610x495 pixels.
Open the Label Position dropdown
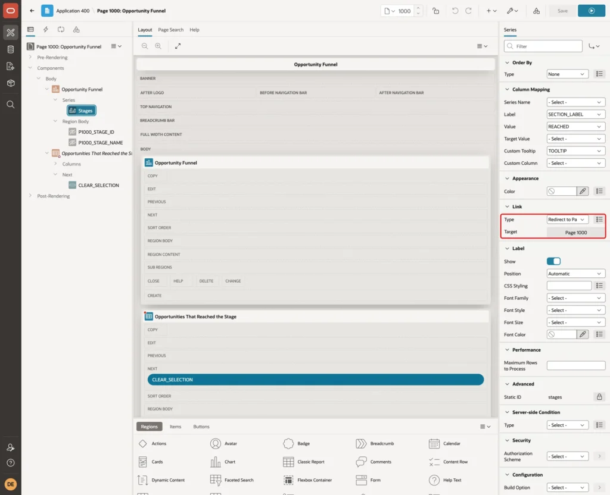click(575, 274)
